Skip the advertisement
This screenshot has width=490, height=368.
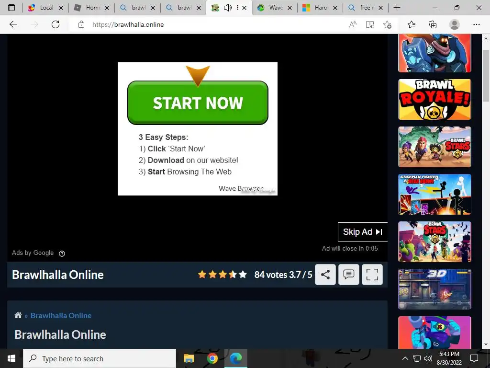363,232
